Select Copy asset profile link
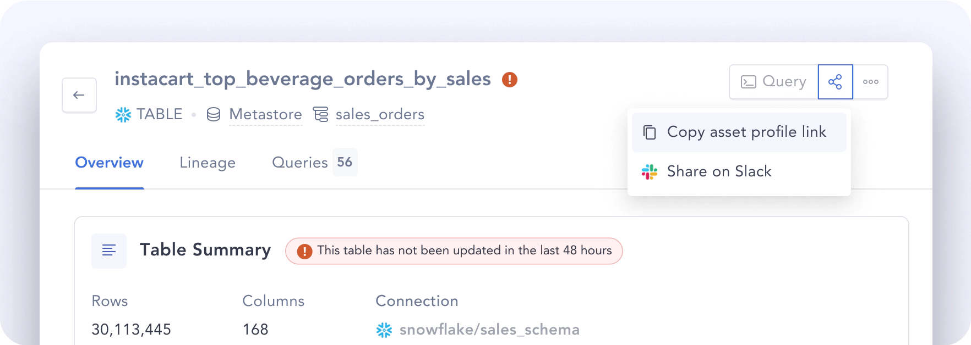 click(x=739, y=132)
